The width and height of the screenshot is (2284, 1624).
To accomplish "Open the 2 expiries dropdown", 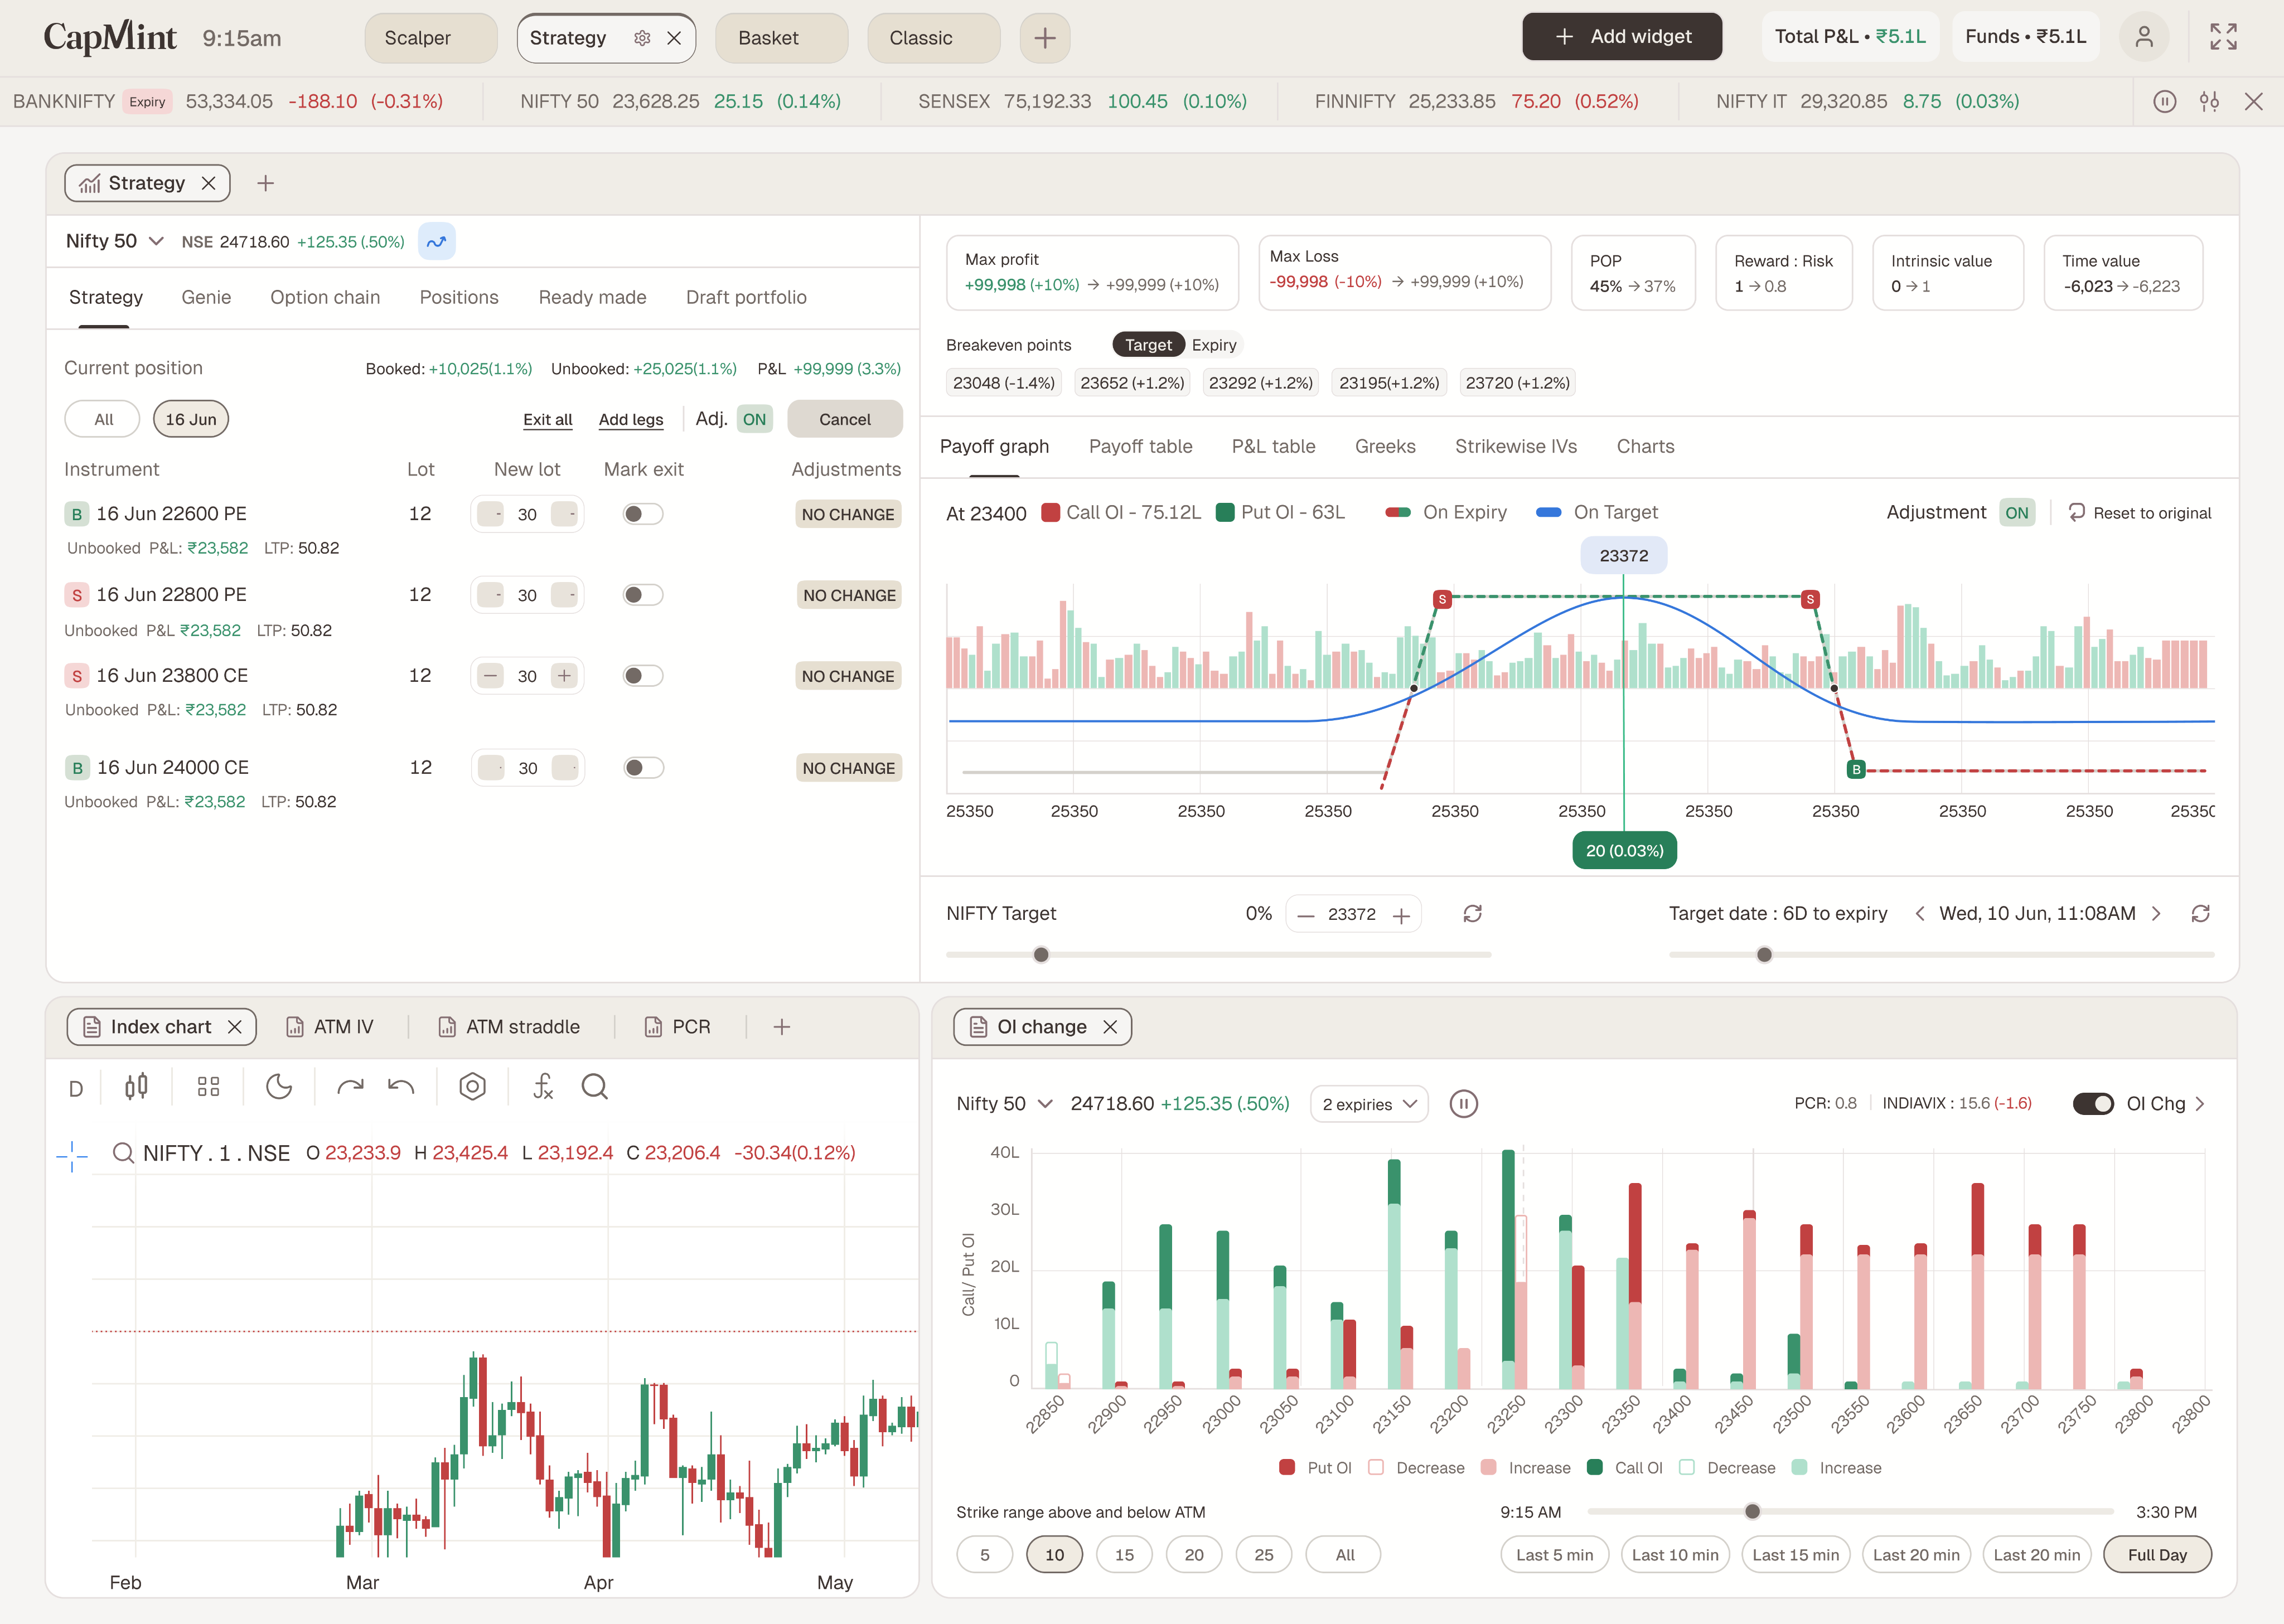I will (1369, 1104).
